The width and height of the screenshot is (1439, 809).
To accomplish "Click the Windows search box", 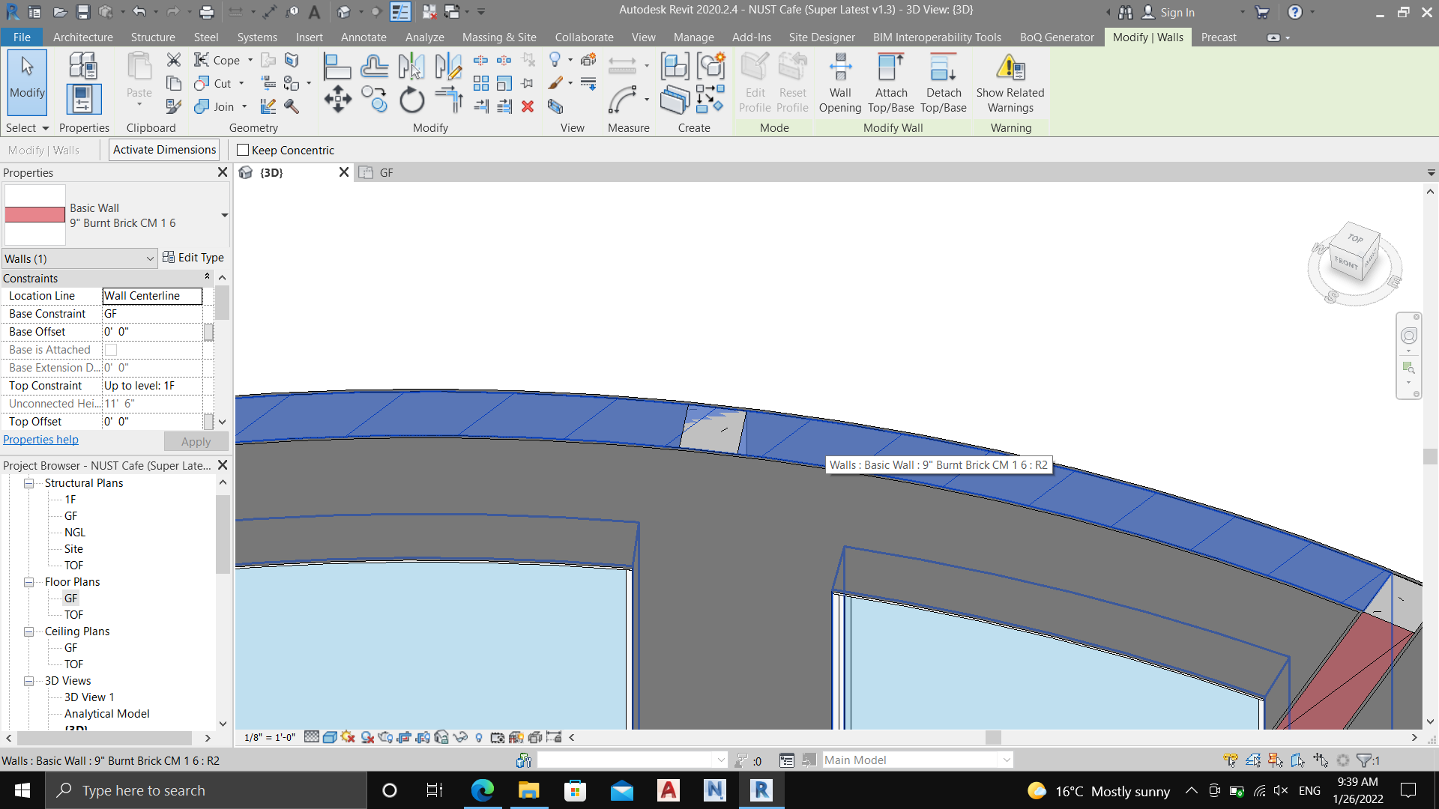I will pyautogui.click(x=206, y=790).
